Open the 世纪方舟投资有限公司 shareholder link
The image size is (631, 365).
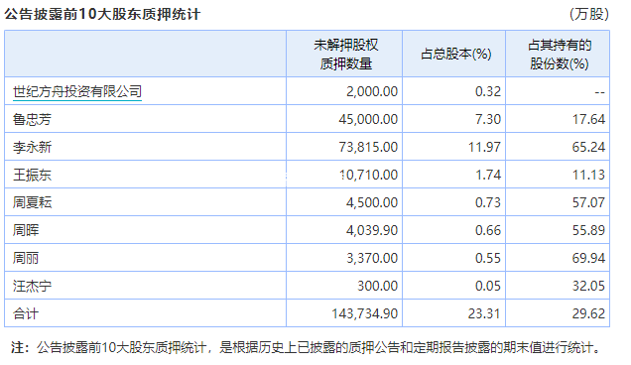point(77,92)
